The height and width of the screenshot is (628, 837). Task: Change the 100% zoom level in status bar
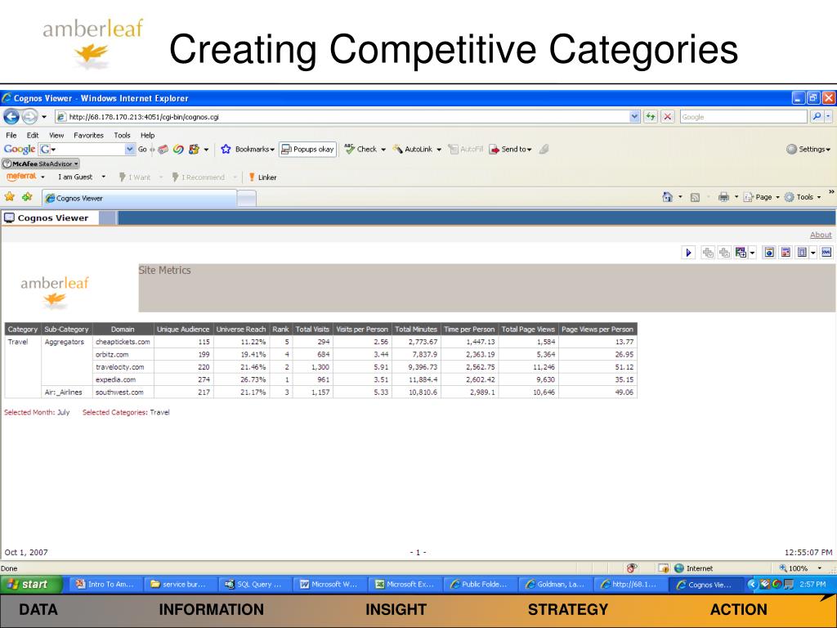800,568
